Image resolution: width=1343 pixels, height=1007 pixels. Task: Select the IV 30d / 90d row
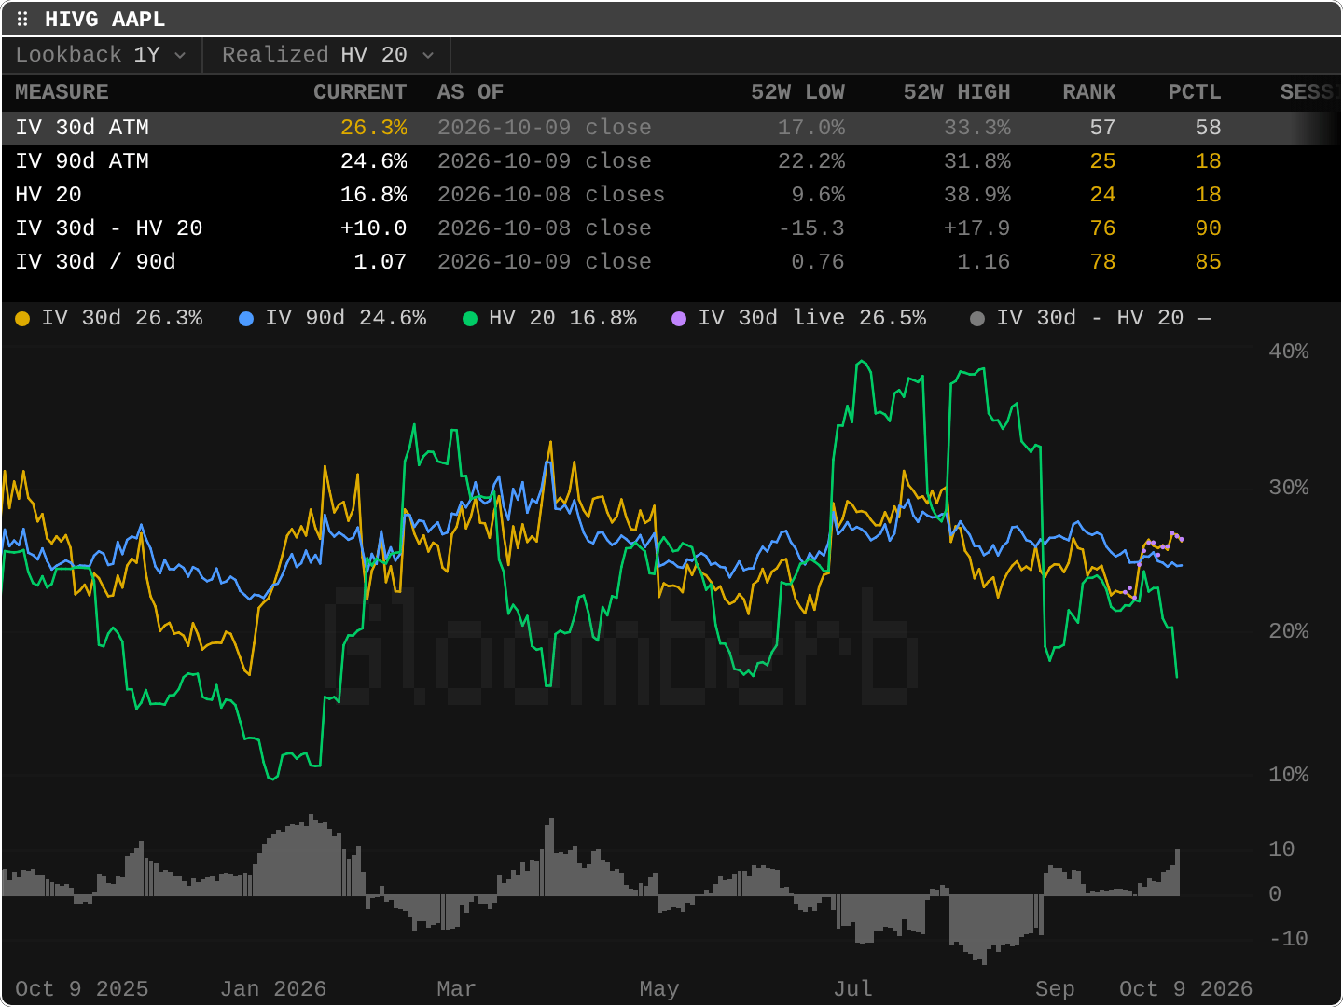671,262
